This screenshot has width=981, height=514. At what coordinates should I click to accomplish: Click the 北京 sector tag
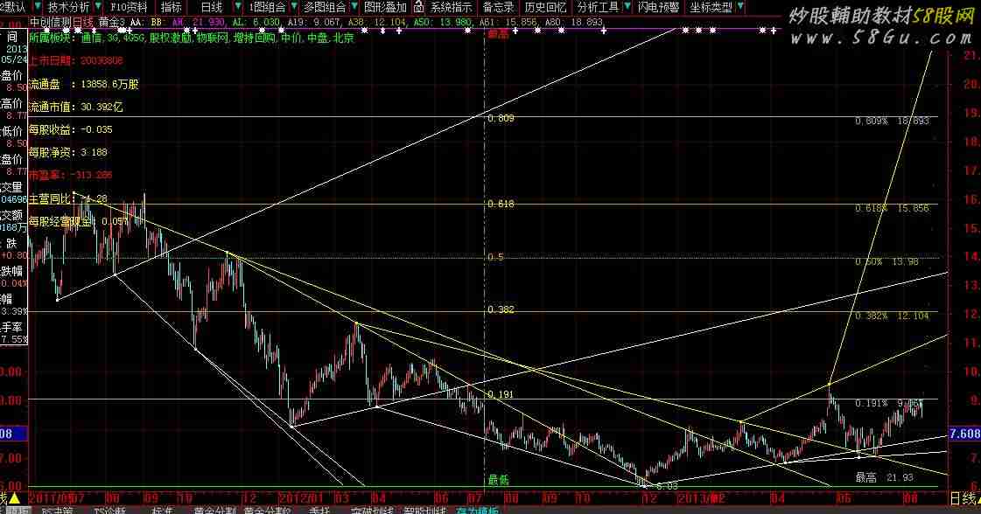click(x=343, y=38)
